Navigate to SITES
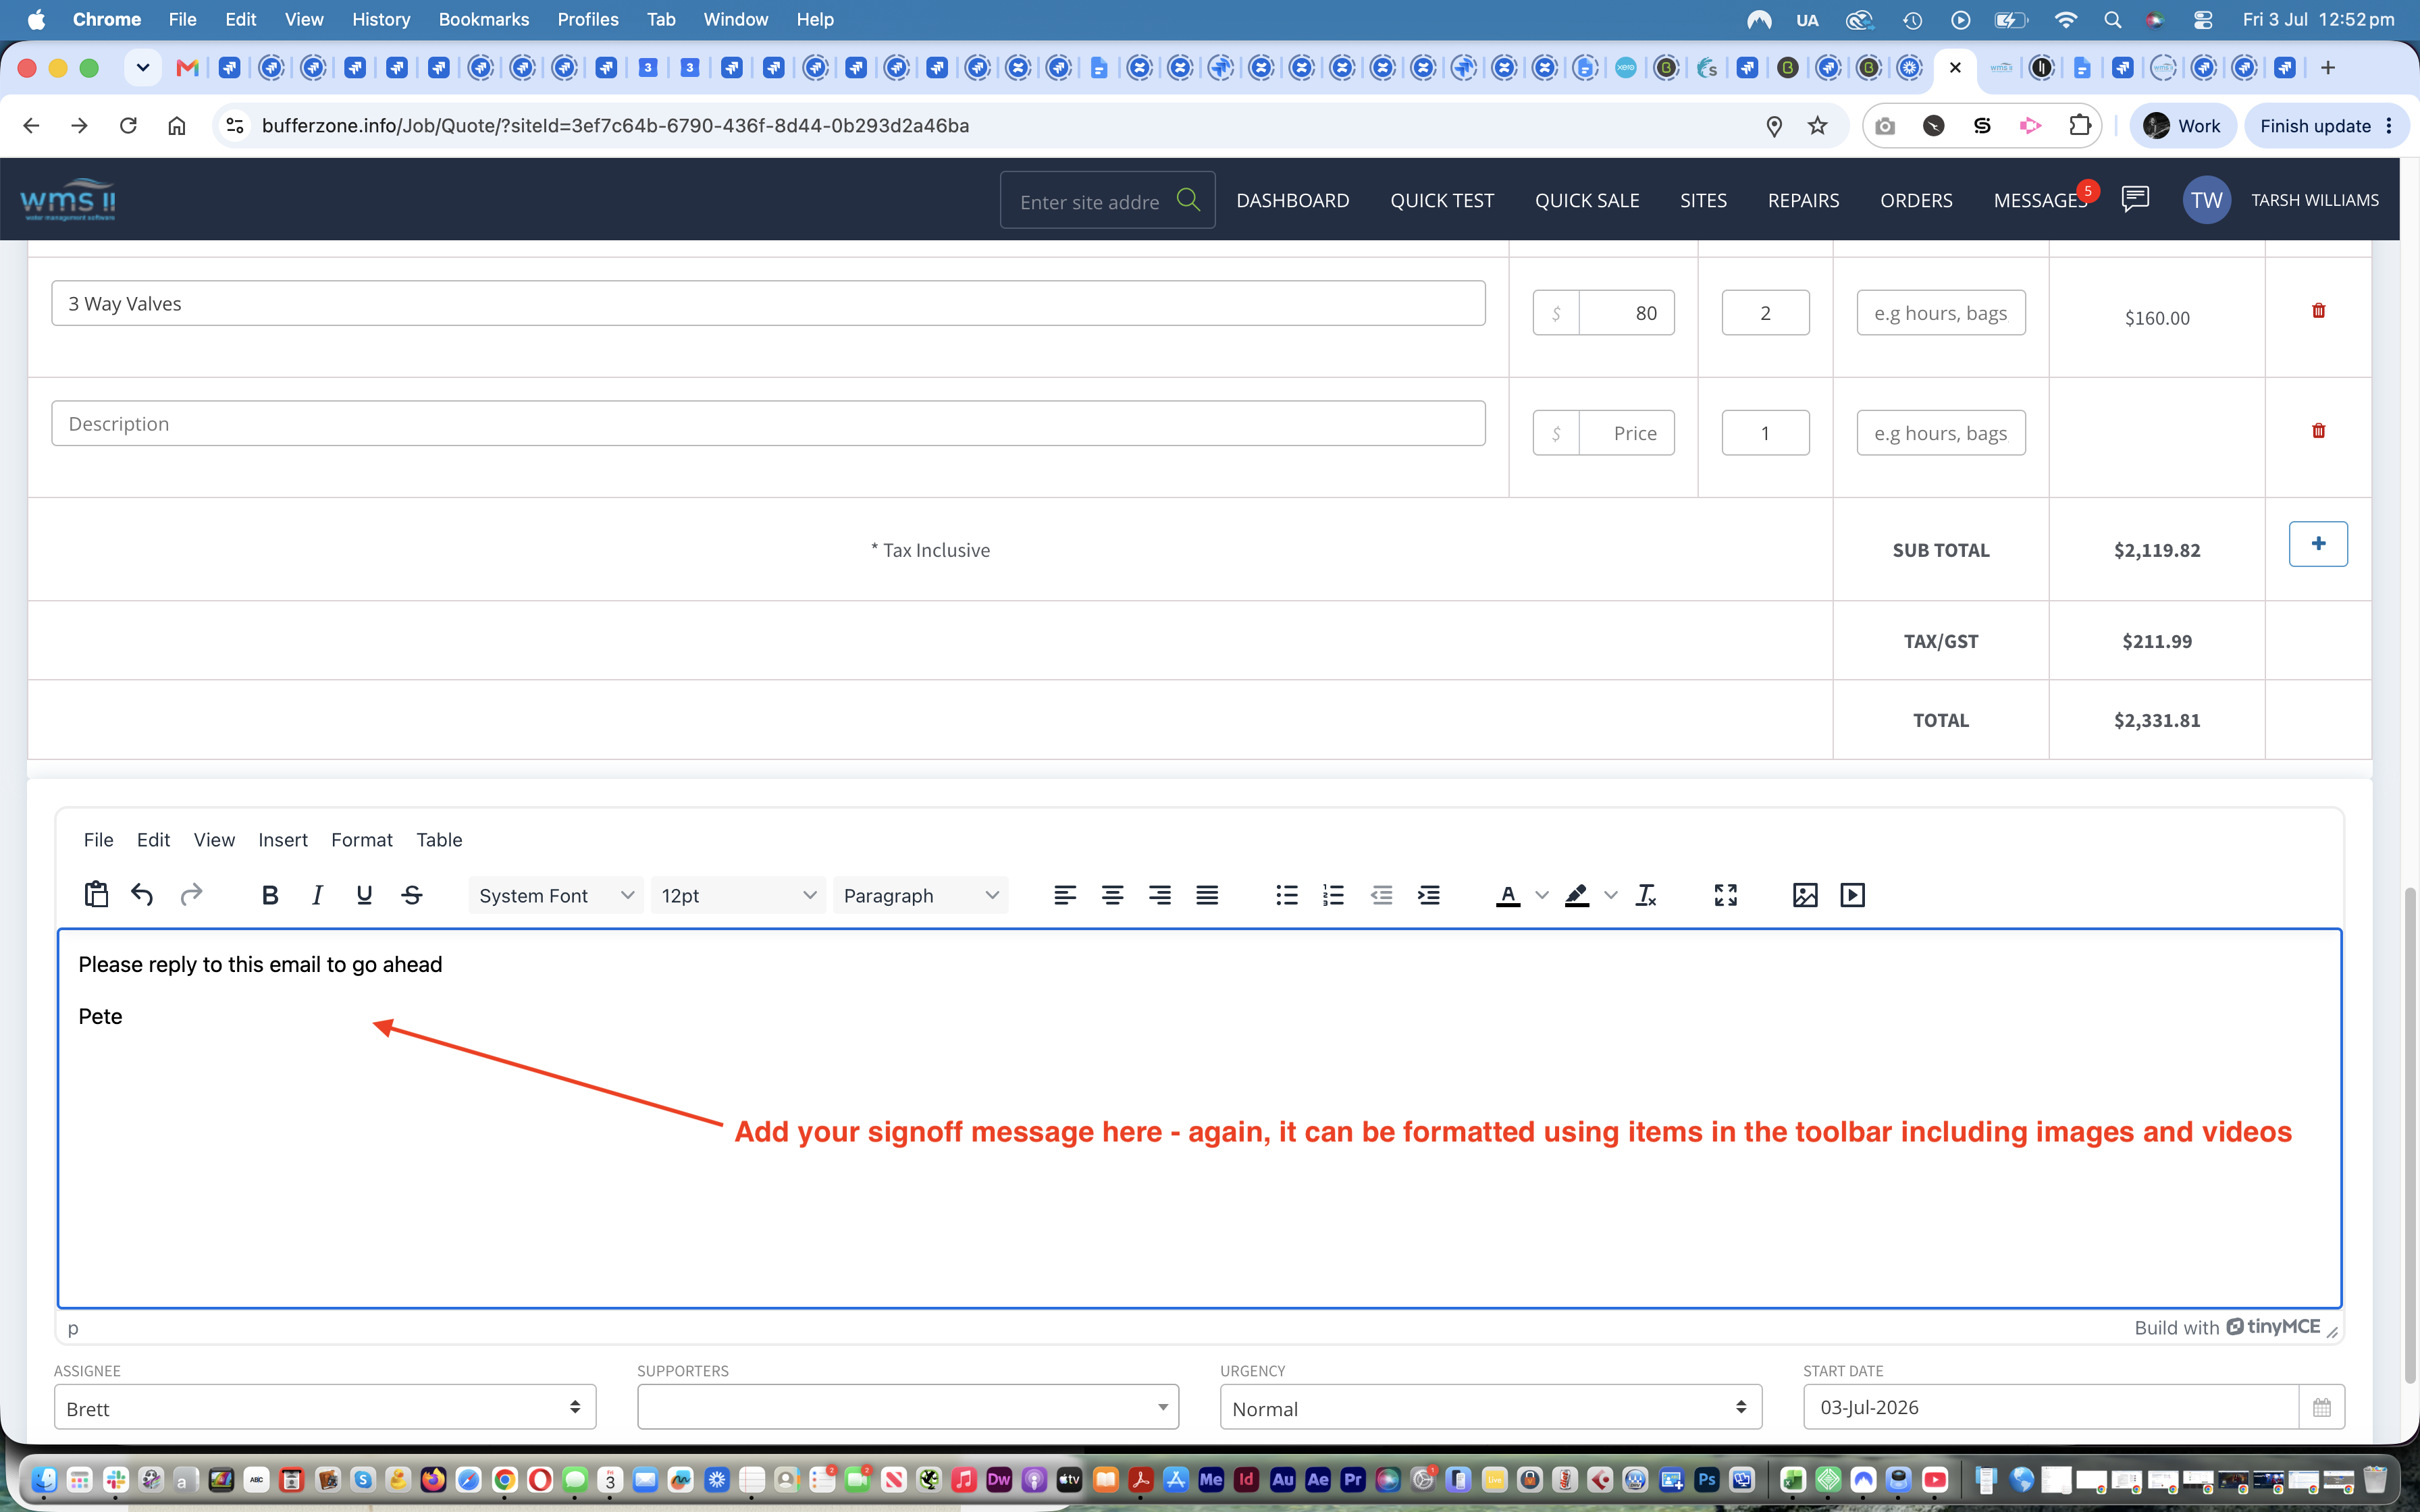 pyautogui.click(x=1703, y=200)
